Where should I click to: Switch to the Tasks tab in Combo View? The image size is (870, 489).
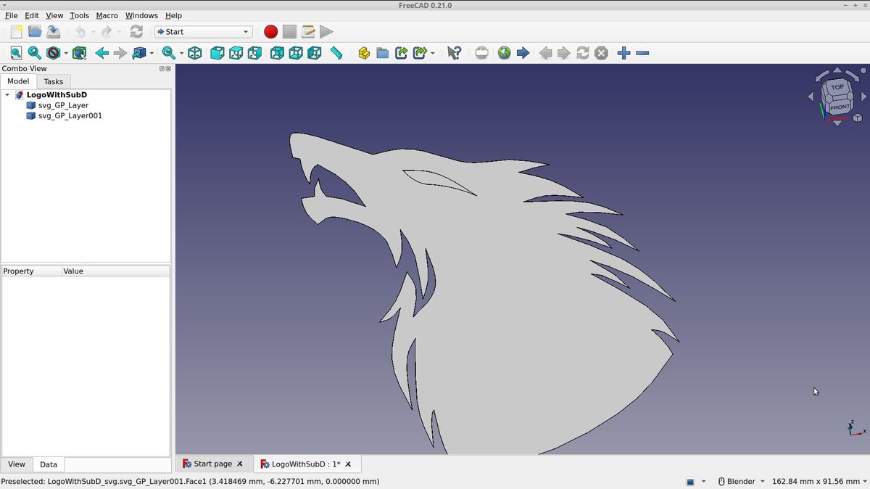(x=53, y=81)
